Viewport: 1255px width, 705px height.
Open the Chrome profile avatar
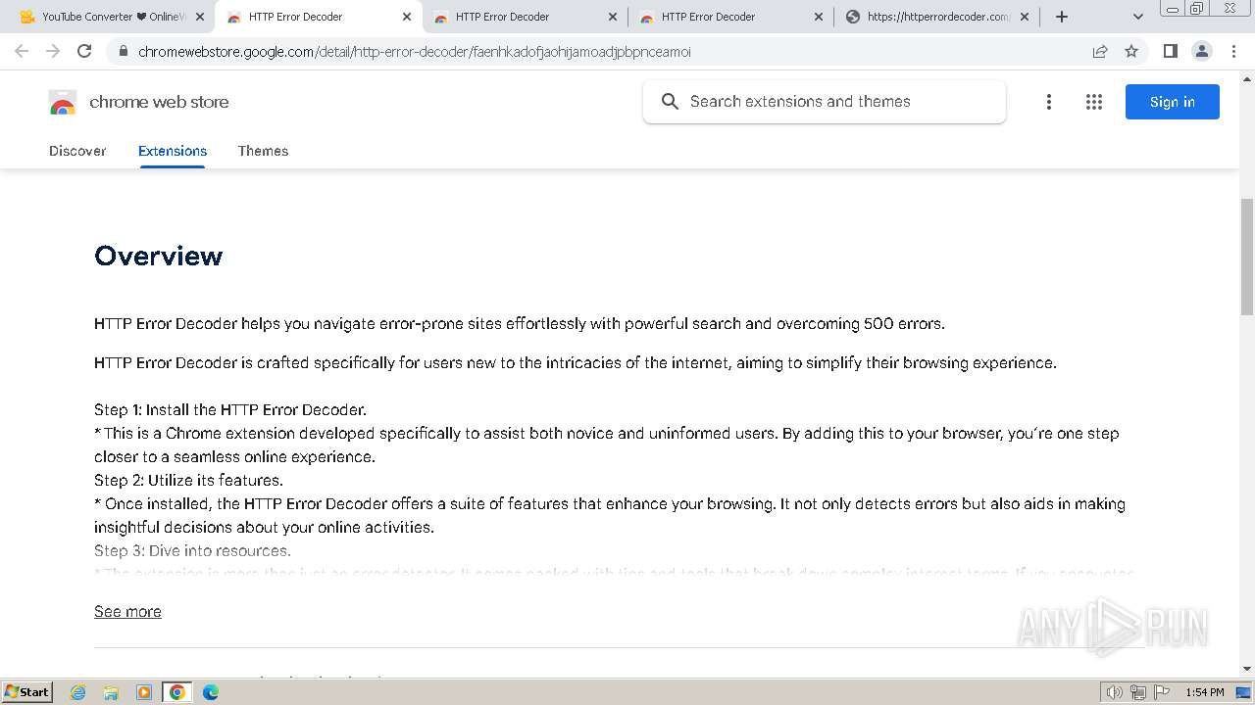(1202, 51)
